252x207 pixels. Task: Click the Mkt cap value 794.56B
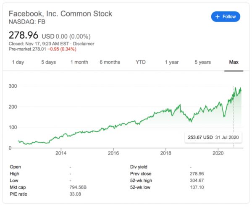pyautogui.click(x=79, y=188)
